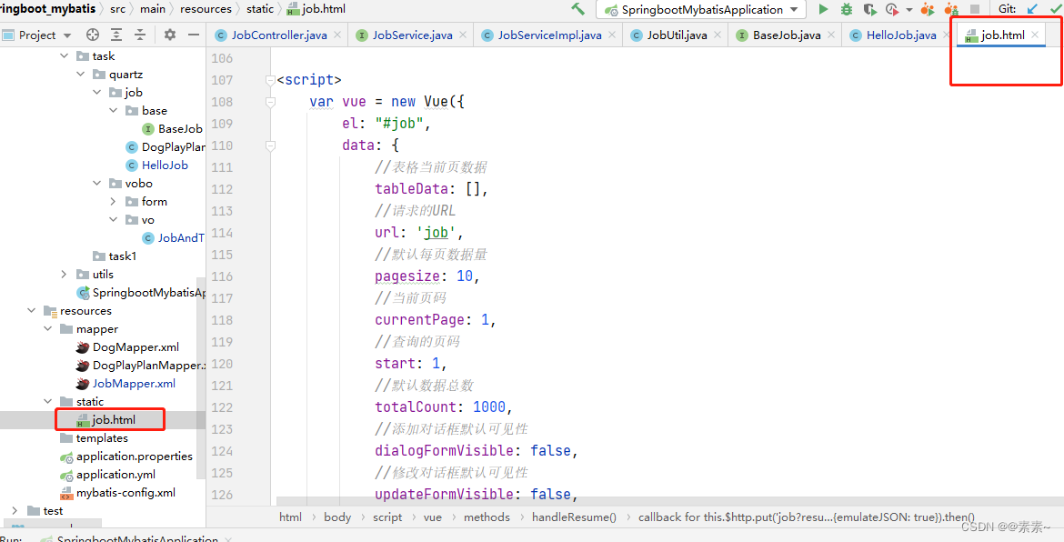Click the Build project hammer icon
Viewport: 1064px width, 542px height.
coord(577,9)
